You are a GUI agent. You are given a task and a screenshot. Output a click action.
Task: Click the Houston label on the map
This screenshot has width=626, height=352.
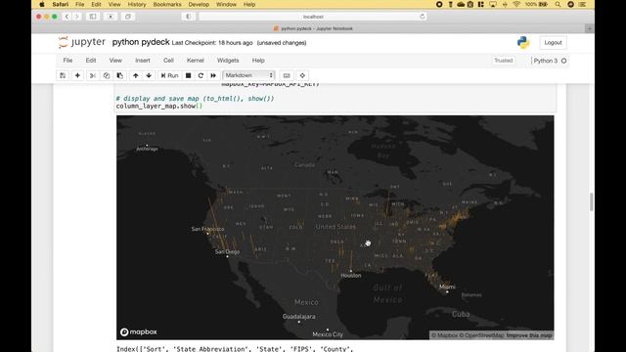tap(351, 276)
